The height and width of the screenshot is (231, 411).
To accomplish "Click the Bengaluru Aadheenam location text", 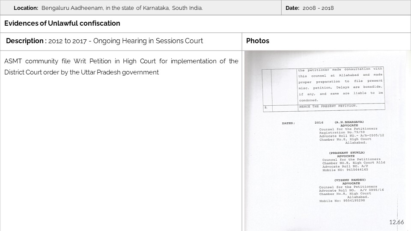I will click(122, 8).
